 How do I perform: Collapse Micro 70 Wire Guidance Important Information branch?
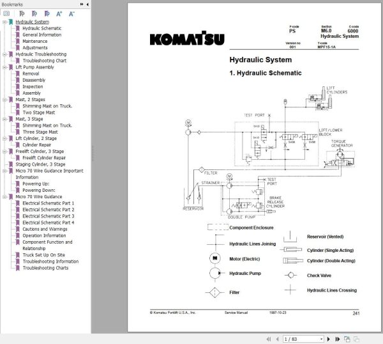4,171
